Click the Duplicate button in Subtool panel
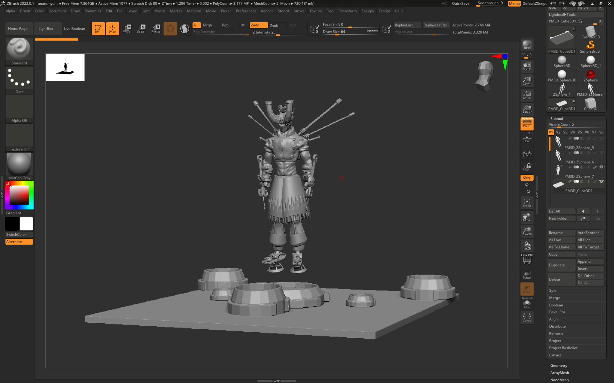Viewport: 614px width, 383px height. pyautogui.click(x=561, y=265)
